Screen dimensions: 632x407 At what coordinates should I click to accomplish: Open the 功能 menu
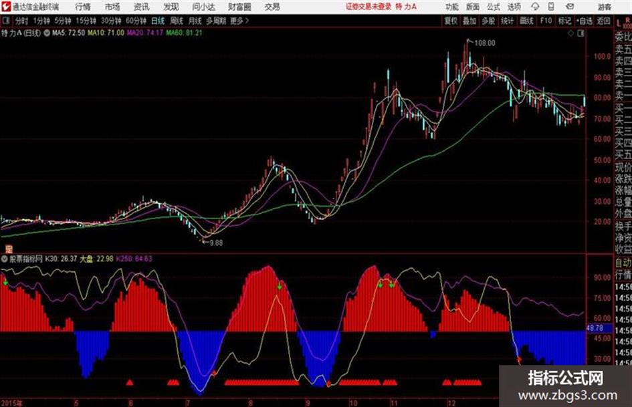pyautogui.click(x=452, y=7)
